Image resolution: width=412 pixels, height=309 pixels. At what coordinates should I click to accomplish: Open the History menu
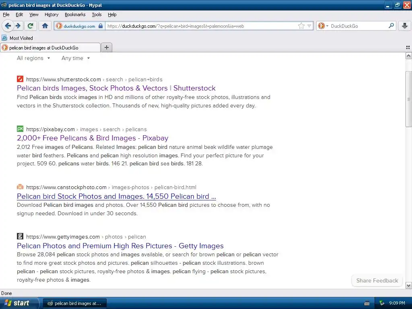51,14
